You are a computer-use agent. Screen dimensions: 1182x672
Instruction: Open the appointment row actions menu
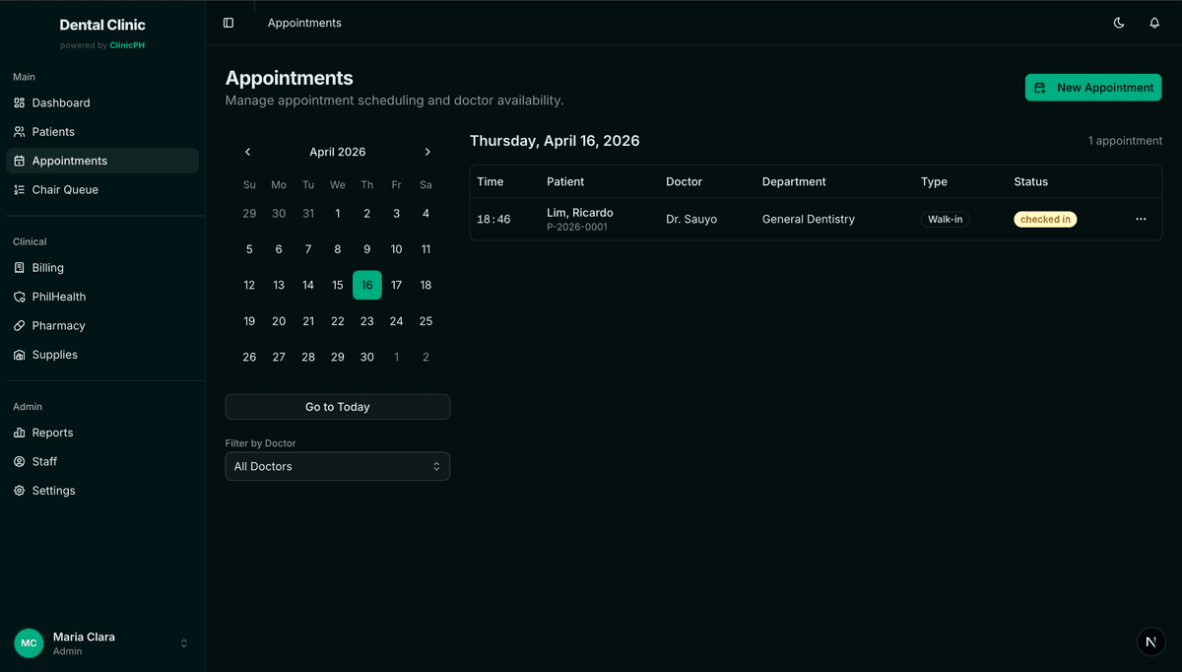point(1141,219)
